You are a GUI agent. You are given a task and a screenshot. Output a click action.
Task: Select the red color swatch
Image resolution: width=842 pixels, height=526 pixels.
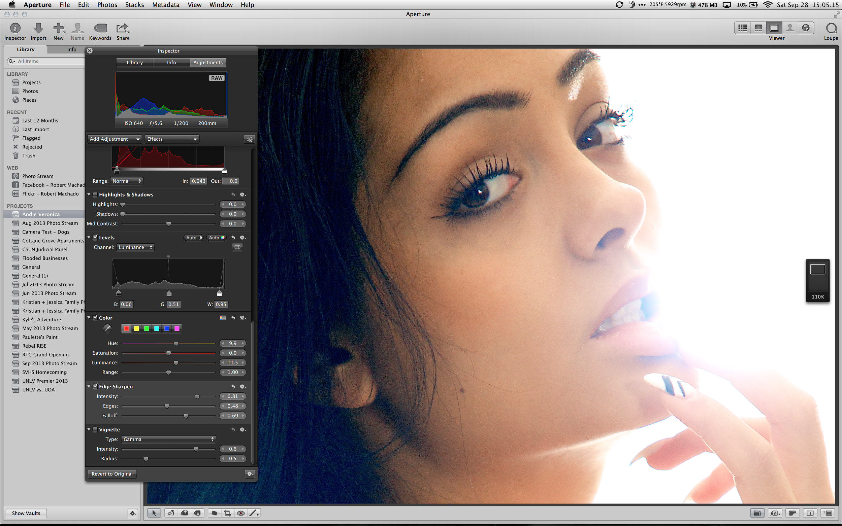click(126, 328)
